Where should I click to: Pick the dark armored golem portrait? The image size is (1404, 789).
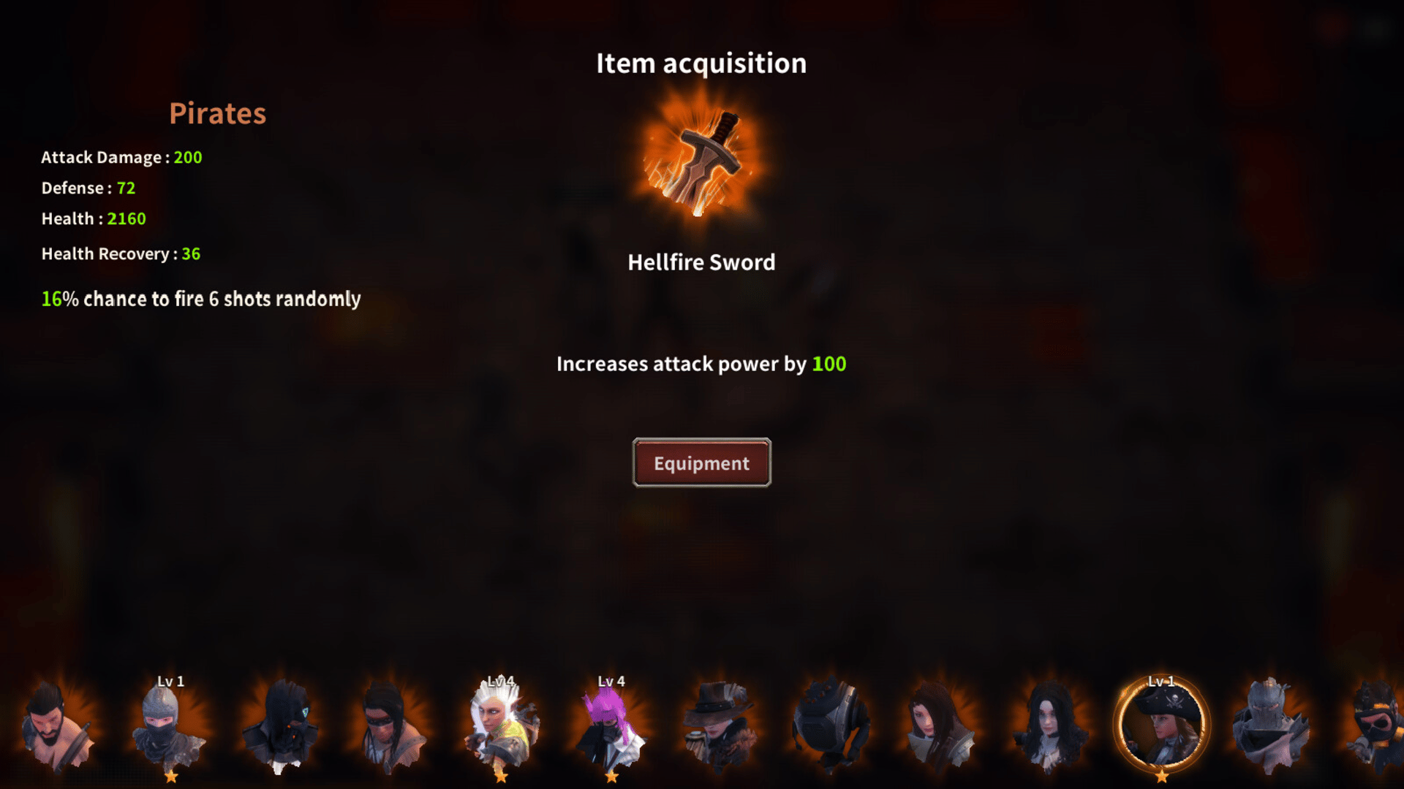[x=831, y=727]
